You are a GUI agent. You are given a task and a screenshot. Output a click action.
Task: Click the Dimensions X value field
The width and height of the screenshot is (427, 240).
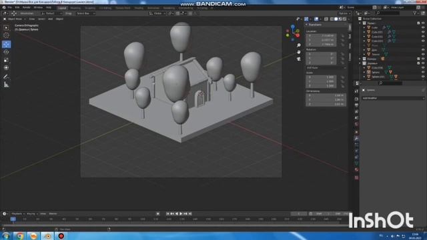pos(326,95)
